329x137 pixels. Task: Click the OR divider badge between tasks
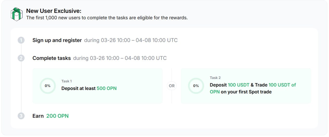click(172, 86)
